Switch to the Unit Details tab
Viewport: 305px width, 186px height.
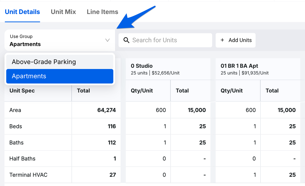22,12
